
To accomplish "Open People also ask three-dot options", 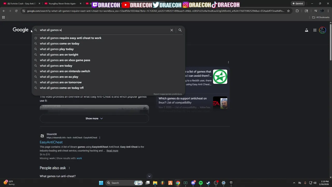I will coord(69,168).
